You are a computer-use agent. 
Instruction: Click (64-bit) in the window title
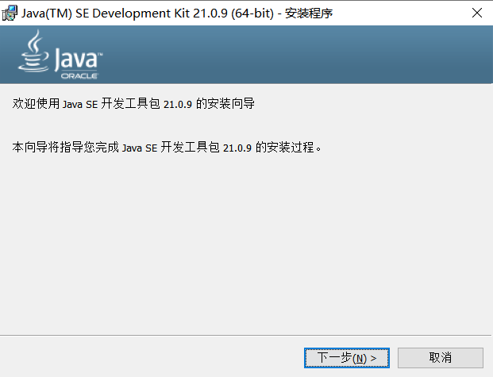click(x=252, y=13)
